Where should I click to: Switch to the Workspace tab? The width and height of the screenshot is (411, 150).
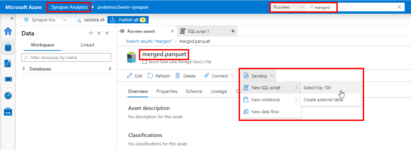(43, 45)
